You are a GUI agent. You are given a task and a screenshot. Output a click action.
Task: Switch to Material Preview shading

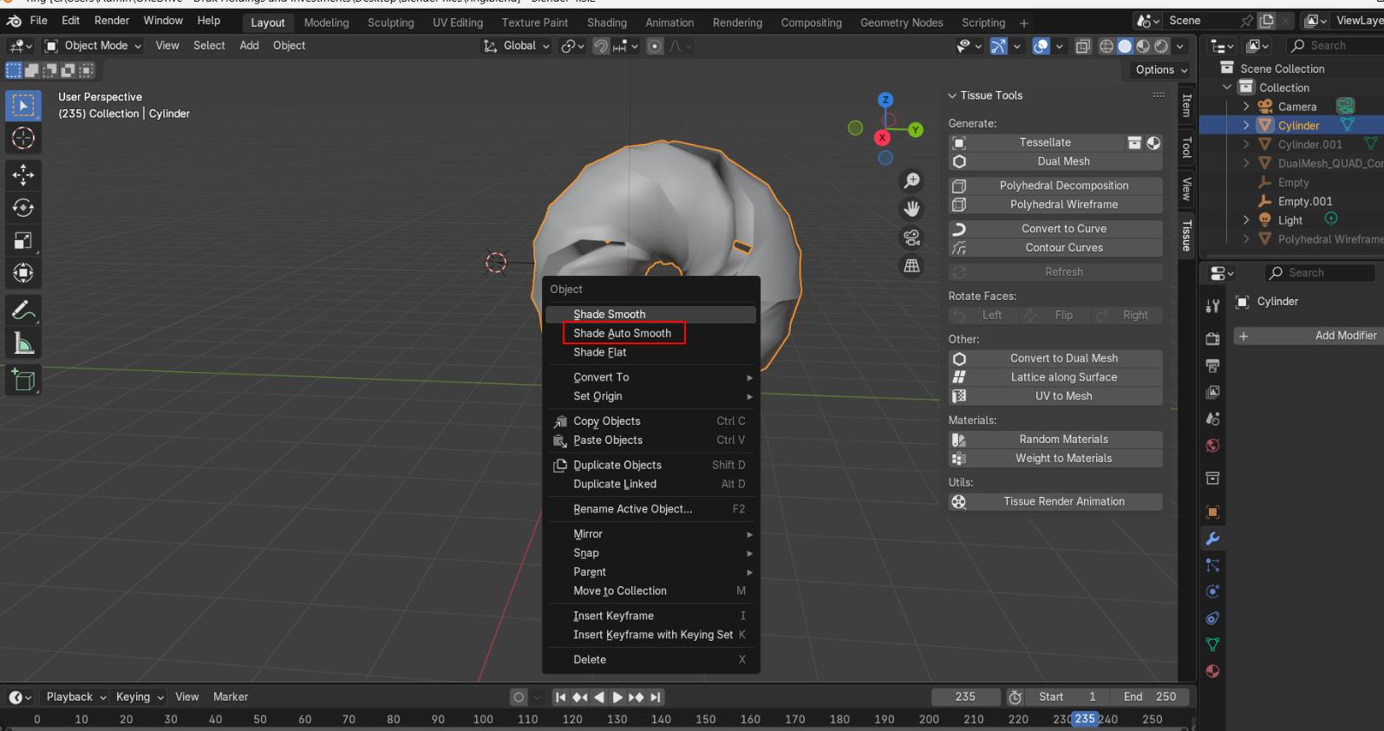pyautogui.click(x=1143, y=46)
